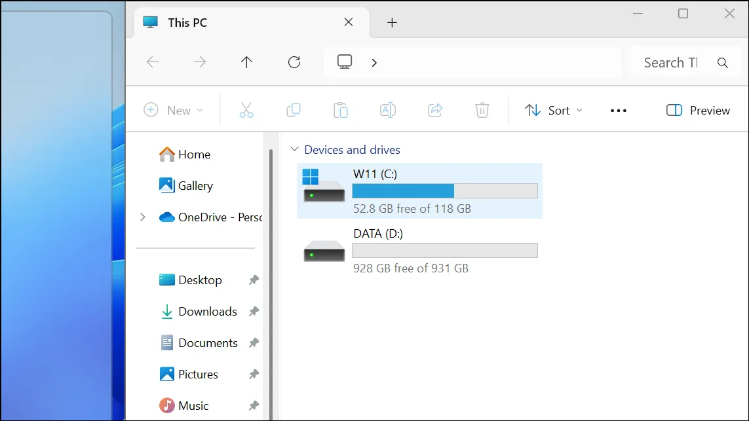The height and width of the screenshot is (421, 749).
Task: Click the Forward navigation arrow
Action: (200, 62)
